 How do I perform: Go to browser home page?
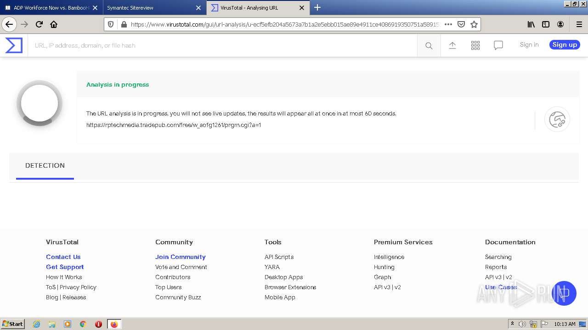click(54, 24)
